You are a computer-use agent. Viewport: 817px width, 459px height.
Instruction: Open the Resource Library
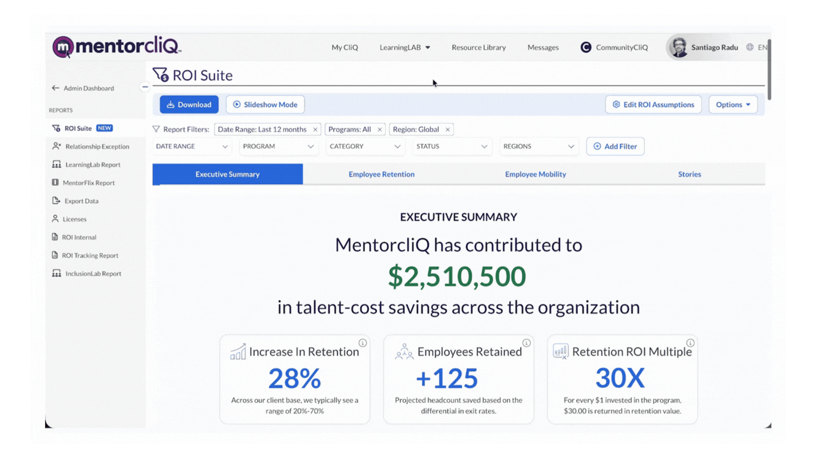coord(479,47)
